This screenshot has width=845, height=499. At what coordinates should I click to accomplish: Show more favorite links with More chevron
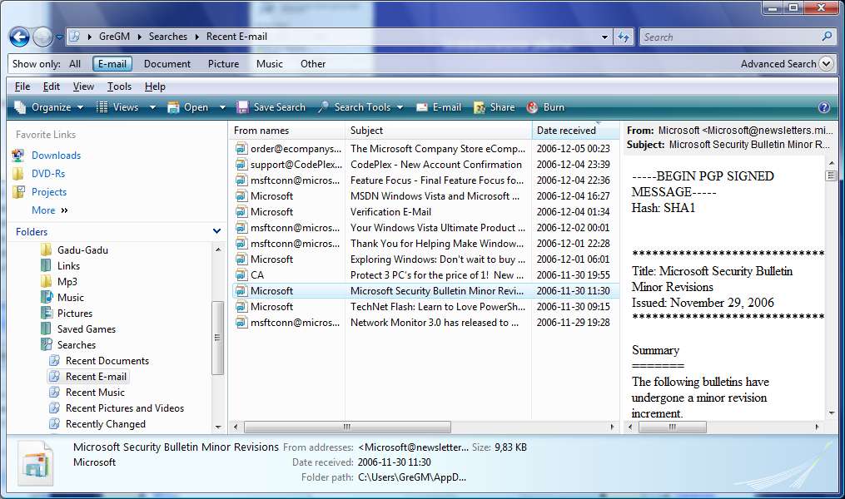click(65, 210)
